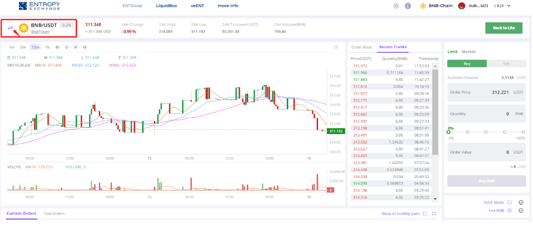This screenshot has width=533, height=226.
Task: Expand the wallet account dropdown arrow
Action: click(x=508, y=6)
